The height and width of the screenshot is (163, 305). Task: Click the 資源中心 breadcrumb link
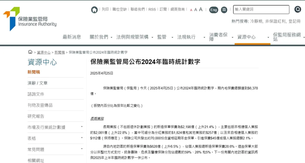point(44,53)
